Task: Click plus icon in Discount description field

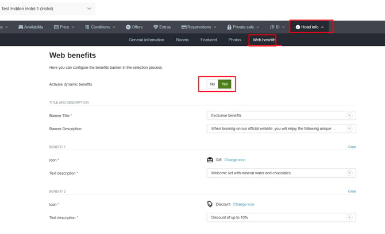Action: [x=349, y=217]
